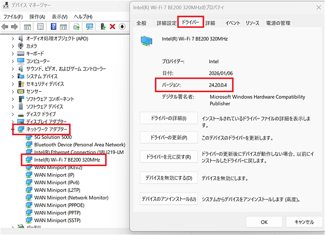Open the ヘルプ(H) menu
This screenshot has width=325, height=235.
(83, 17)
